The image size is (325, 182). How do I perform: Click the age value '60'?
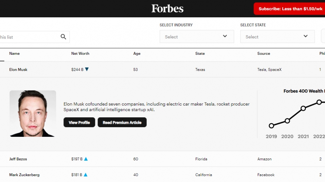point(136,159)
